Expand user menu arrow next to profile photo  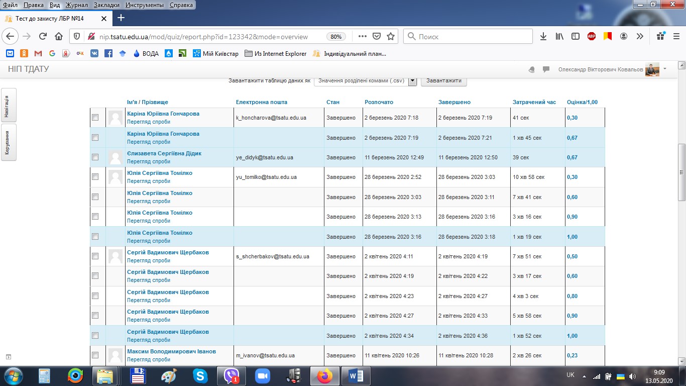coord(665,69)
